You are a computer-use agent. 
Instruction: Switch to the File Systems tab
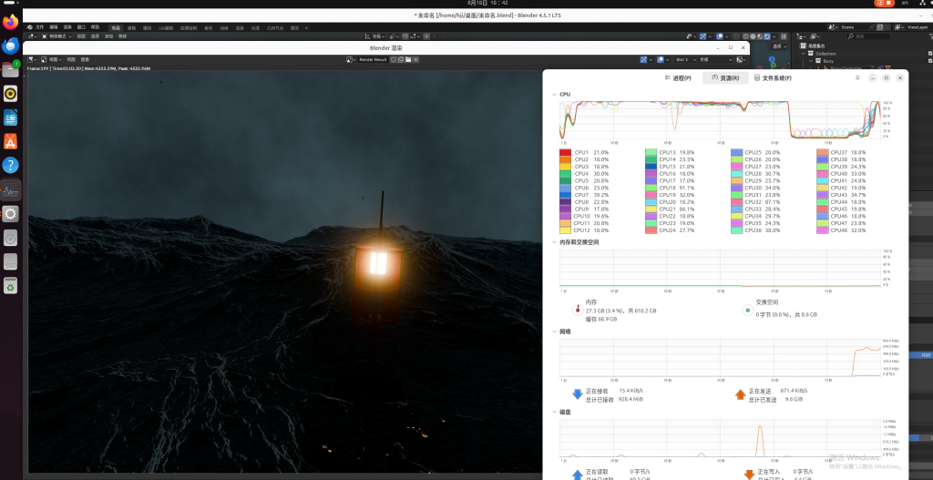coord(772,78)
